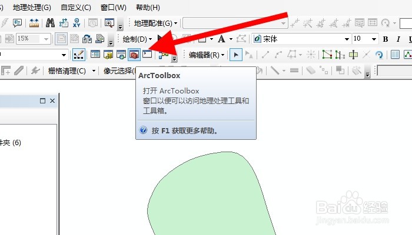Open the map scale combo box
Image resolution: width=412 pixels, height=235 pixels.
pos(34,55)
